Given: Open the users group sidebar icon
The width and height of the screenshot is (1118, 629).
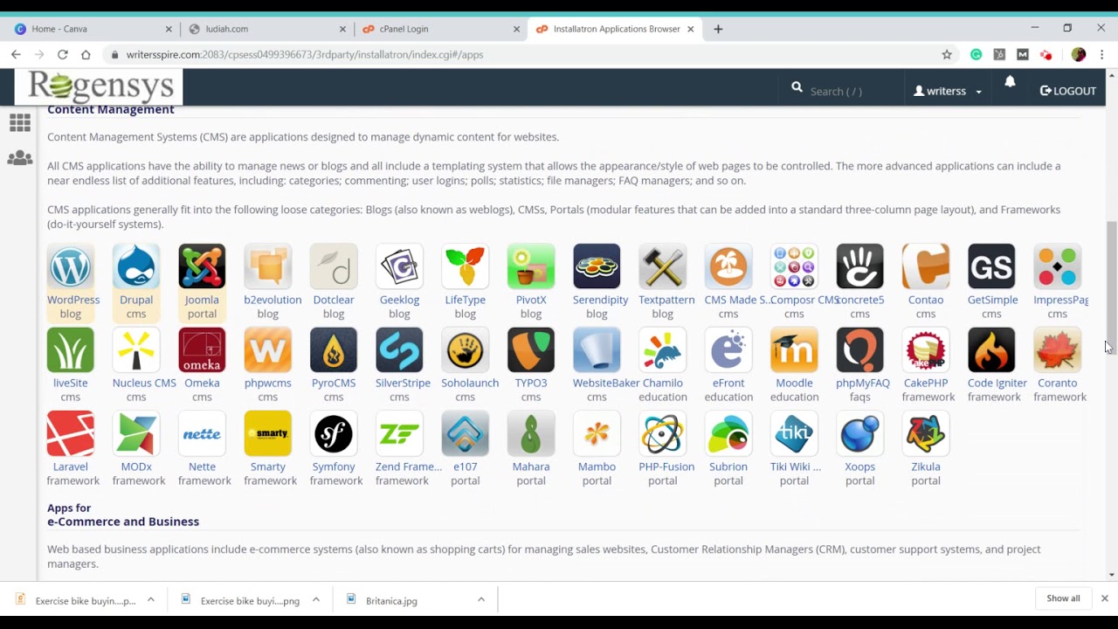Looking at the screenshot, I should pyautogui.click(x=20, y=158).
